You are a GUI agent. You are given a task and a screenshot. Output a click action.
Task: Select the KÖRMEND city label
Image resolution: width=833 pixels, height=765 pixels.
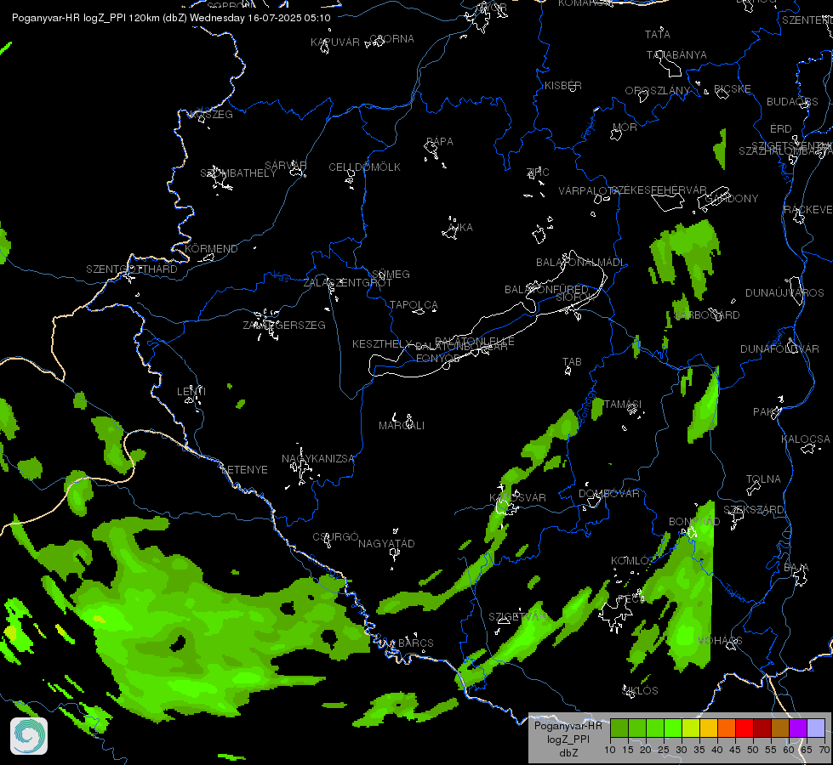coord(211,249)
